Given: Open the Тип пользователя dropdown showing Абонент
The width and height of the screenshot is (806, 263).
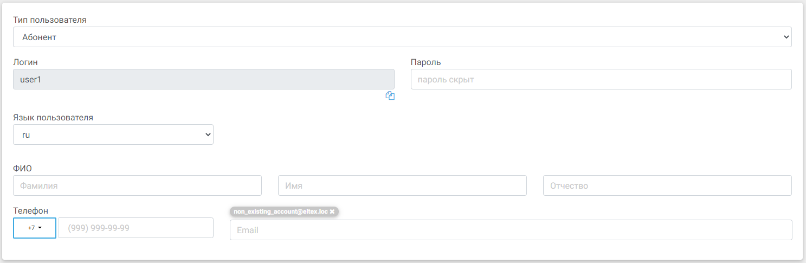Looking at the screenshot, I should (x=402, y=37).
